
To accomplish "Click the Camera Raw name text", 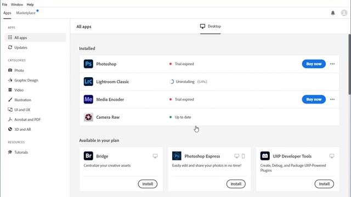I will (107, 117).
